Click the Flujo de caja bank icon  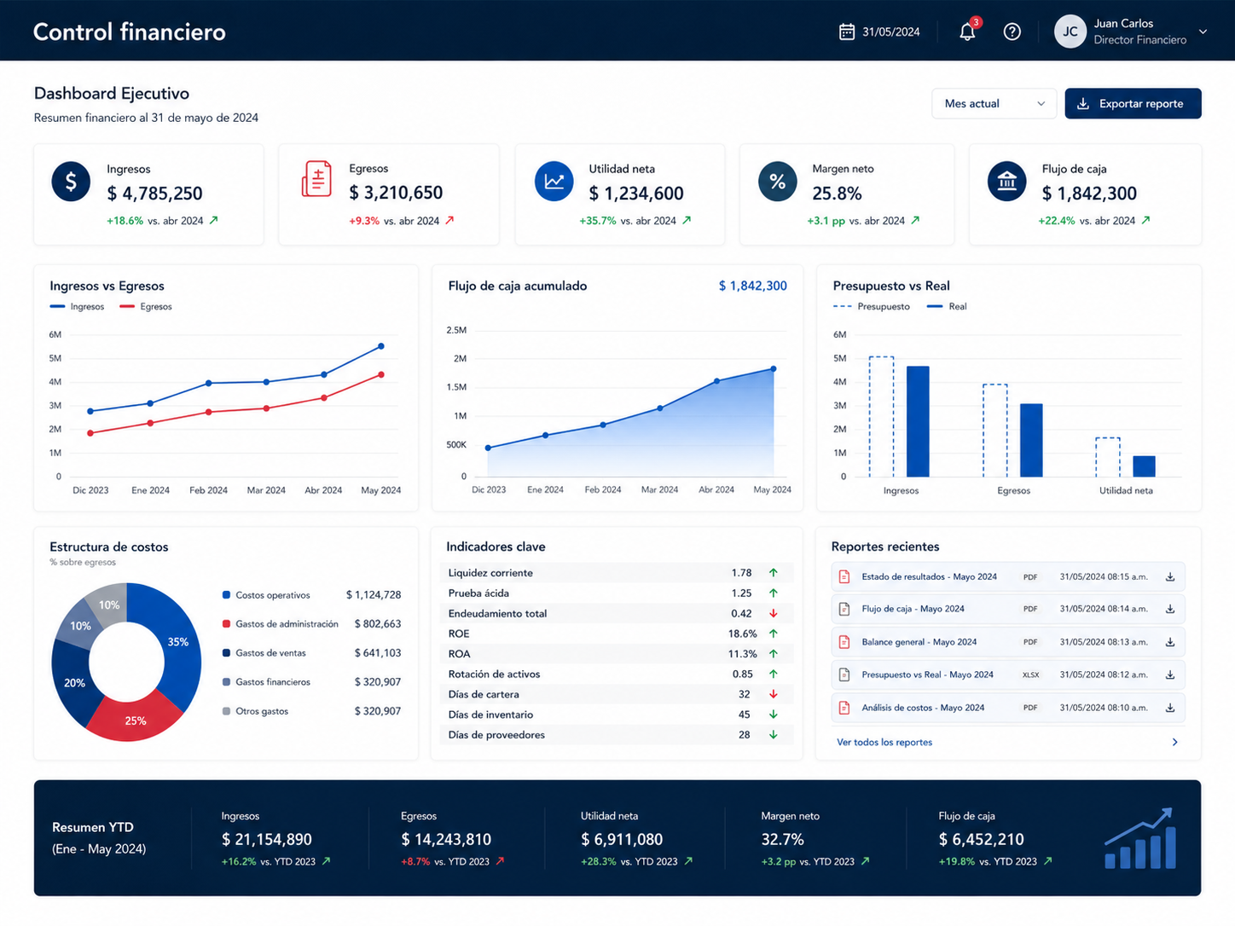(x=1006, y=182)
